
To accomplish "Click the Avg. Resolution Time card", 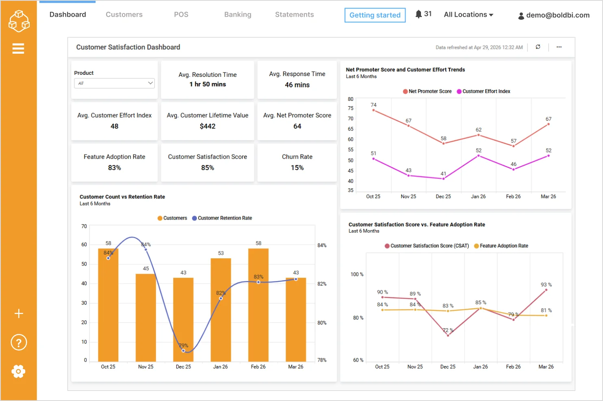I will 208,80.
